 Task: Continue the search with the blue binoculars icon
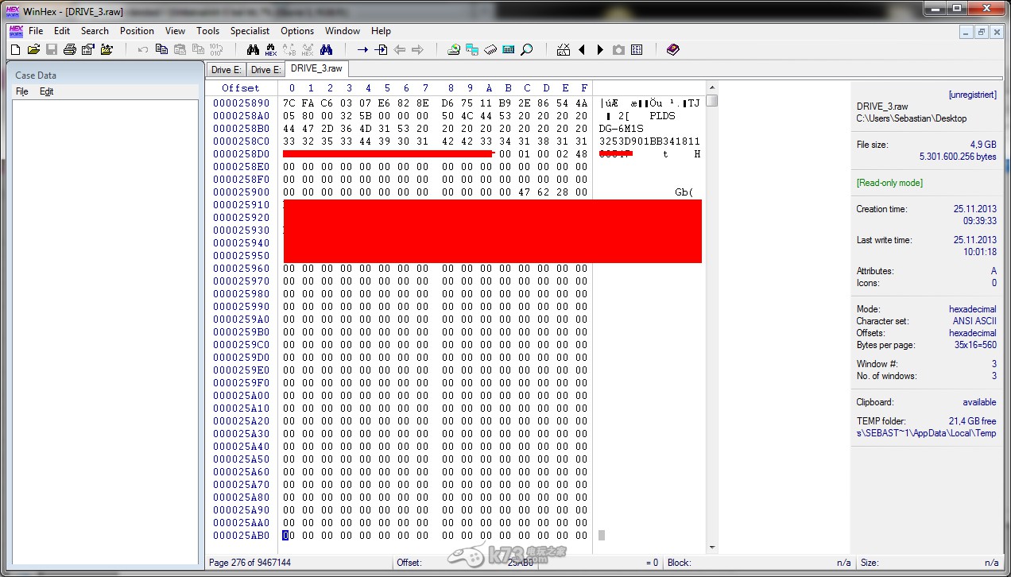click(326, 49)
